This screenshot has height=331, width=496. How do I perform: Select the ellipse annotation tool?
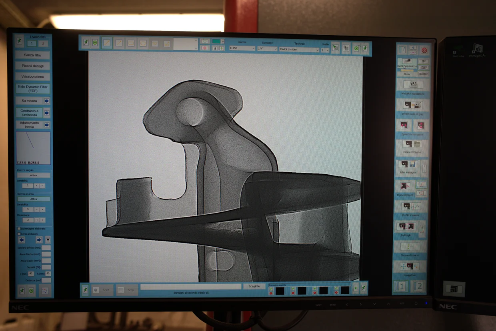143,44
